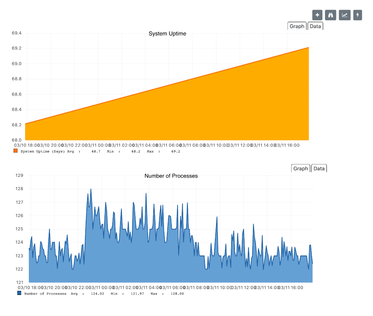373x316 pixels.
Task: Select the trending chart icon
Action: pos(344,15)
